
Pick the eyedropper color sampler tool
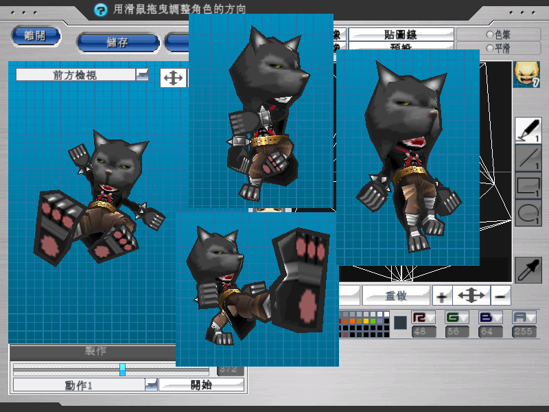coord(528,271)
